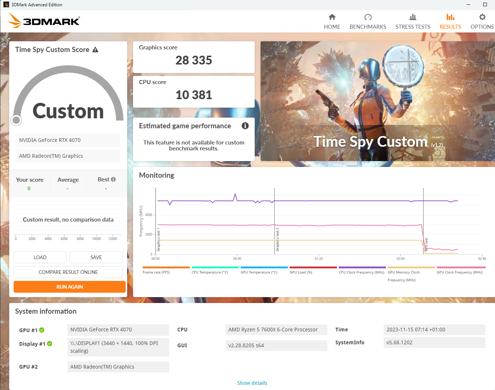Click the Monitoring section heading

point(157,175)
